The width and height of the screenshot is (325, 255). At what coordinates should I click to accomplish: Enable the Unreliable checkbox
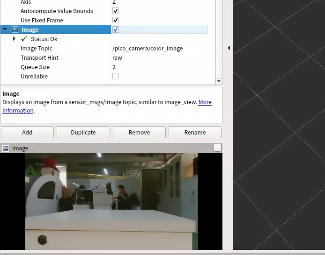tap(116, 76)
